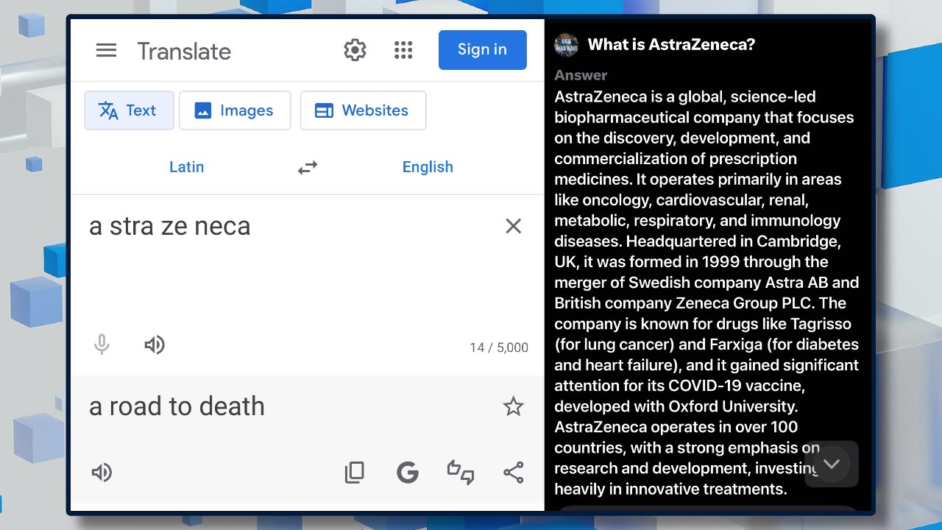This screenshot has width=942, height=530.
Task: Click the Translate logo text
Action: click(x=184, y=52)
